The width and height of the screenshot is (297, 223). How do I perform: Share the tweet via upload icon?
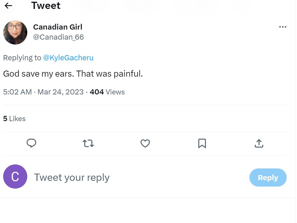259,143
